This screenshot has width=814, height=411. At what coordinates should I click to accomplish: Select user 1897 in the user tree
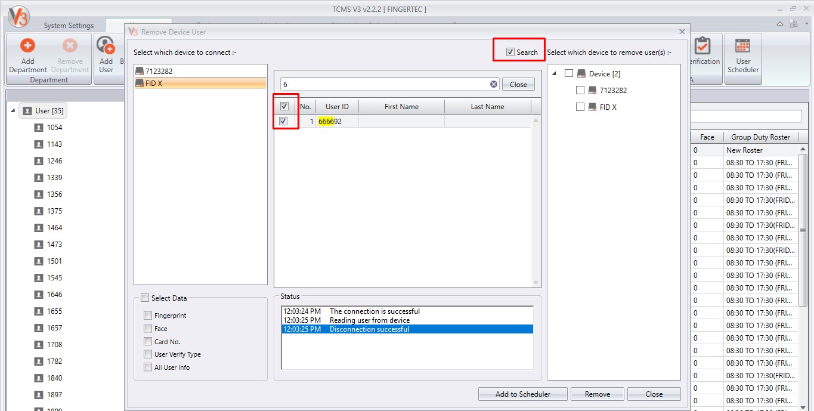pos(54,395)
